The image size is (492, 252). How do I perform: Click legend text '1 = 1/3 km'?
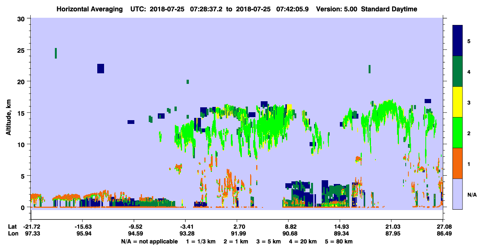(201, 241)
